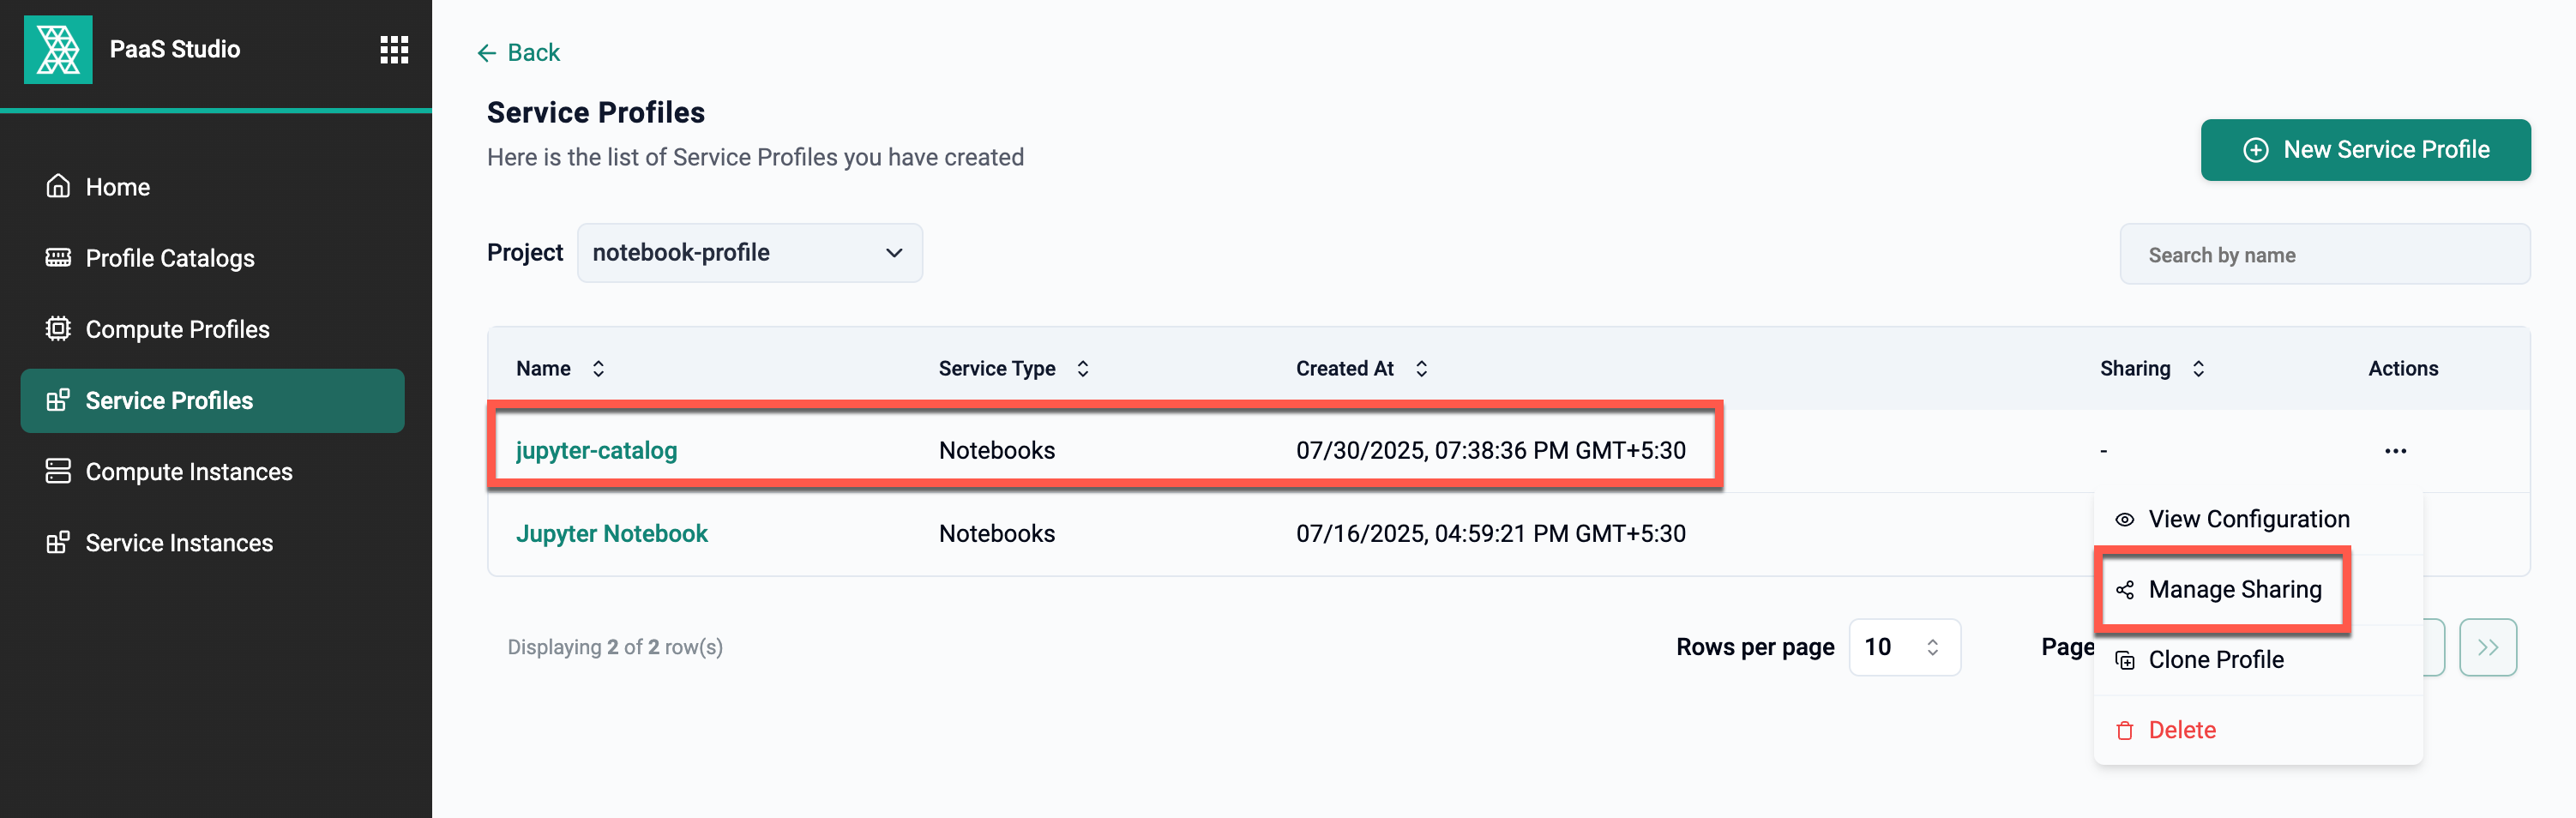The width and height of the screenshot is (2576, 818).
Task: Go to last page double-chevron button
Action: [2488, 647]
